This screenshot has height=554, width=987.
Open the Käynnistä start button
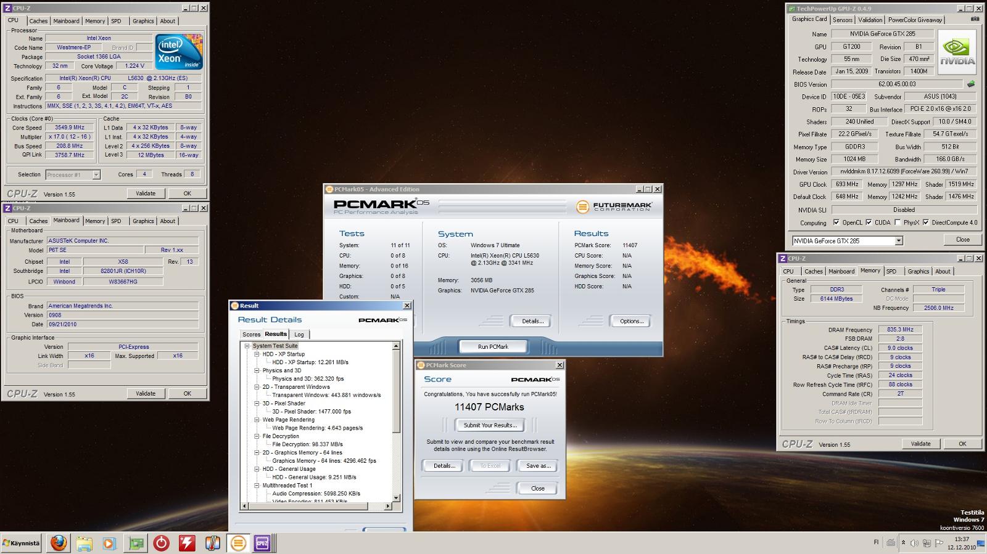coord(21,543)
